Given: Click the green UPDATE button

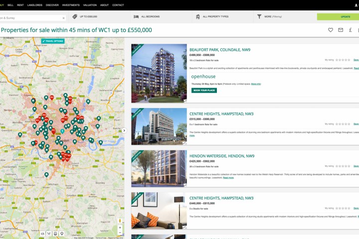Looking at the screenshot, I should pyautogui.click(x=338, y=17).
